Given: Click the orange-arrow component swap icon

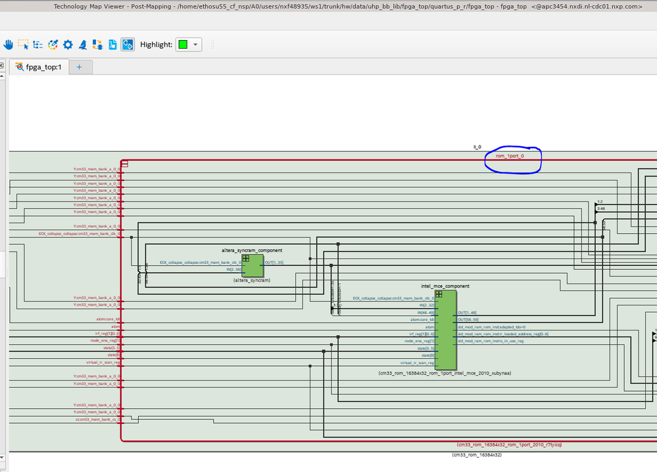Looking at the screenshot, I should pos(97,45).
